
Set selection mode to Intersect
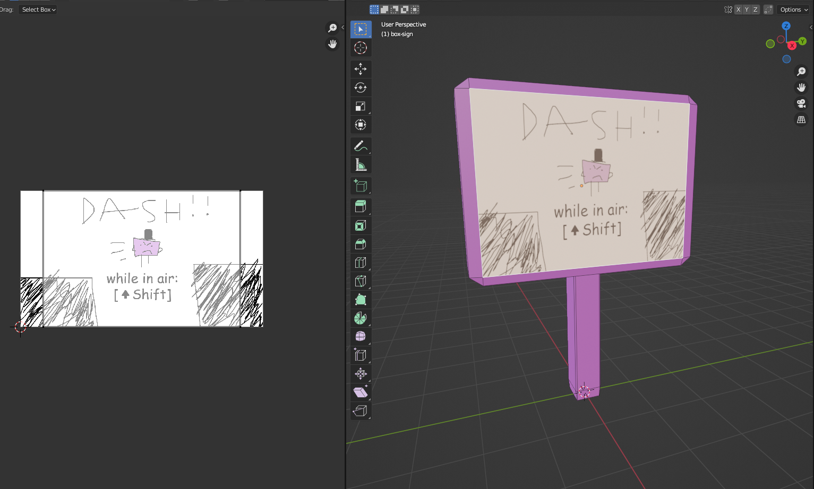tap(415, 10)
